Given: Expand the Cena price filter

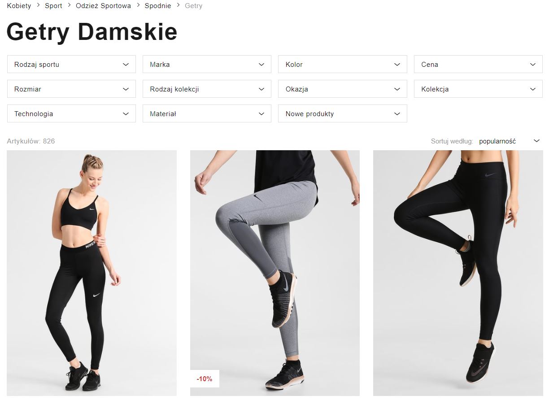Looking at the screenshot, I should [x=478, y=64].
